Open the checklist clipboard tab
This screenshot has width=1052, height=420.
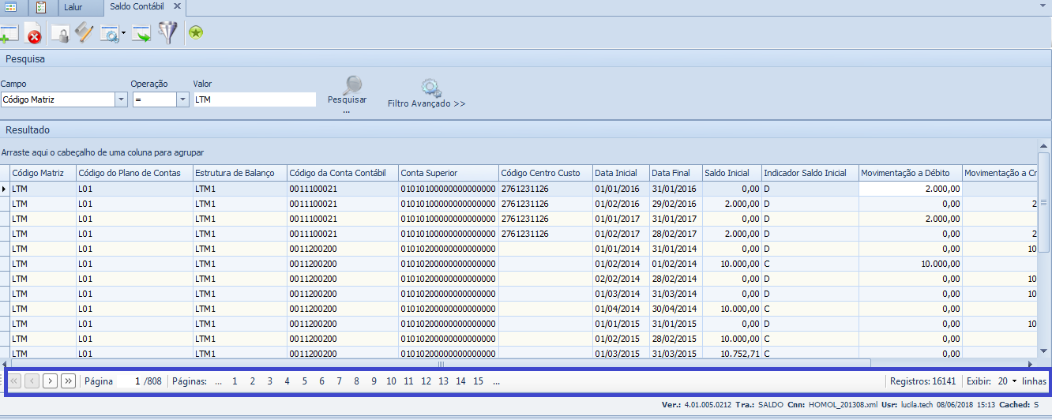[x=41, y=7]
